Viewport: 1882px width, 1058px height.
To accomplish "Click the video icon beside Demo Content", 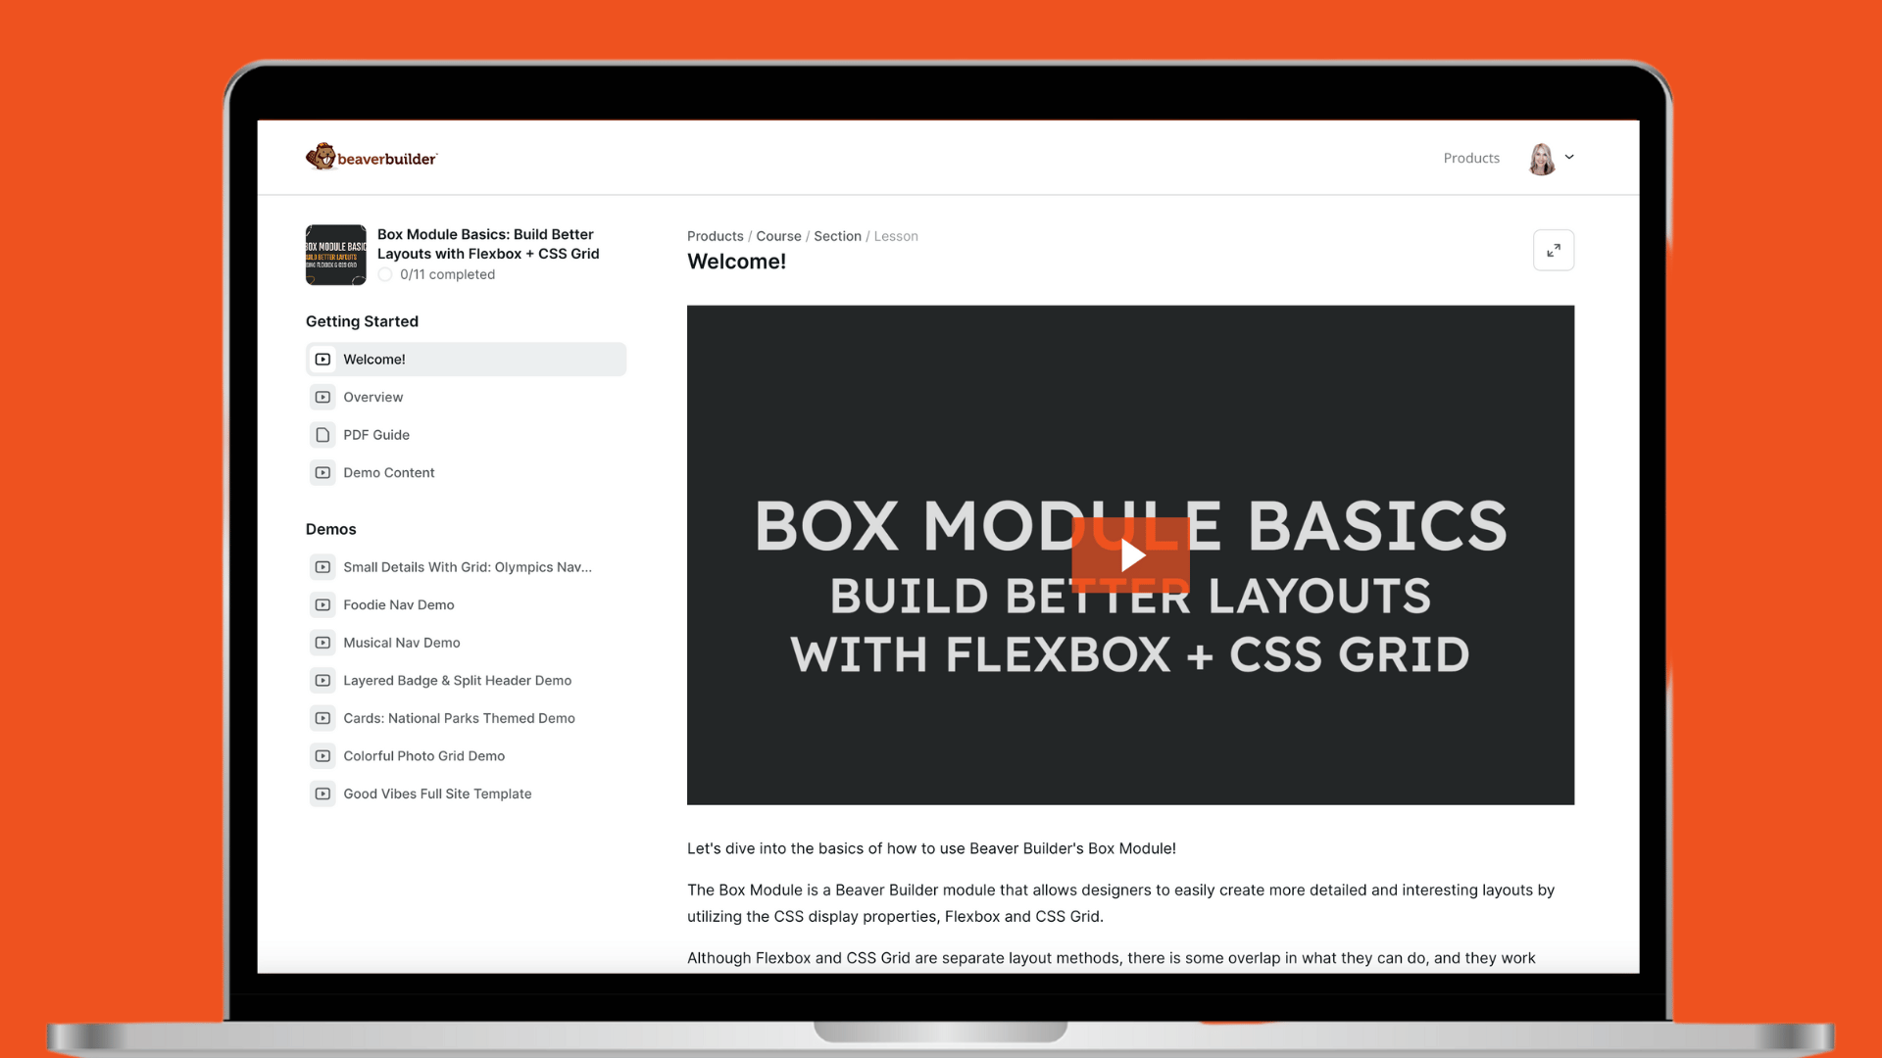I will pos(322,472).
